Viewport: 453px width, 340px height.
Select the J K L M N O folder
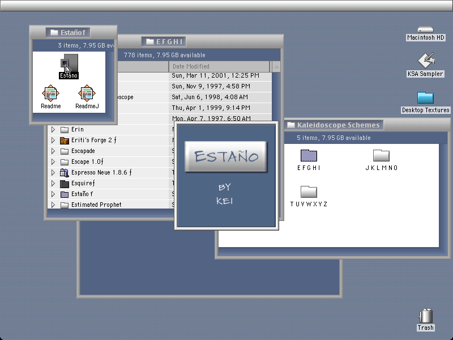coord(381,155)
